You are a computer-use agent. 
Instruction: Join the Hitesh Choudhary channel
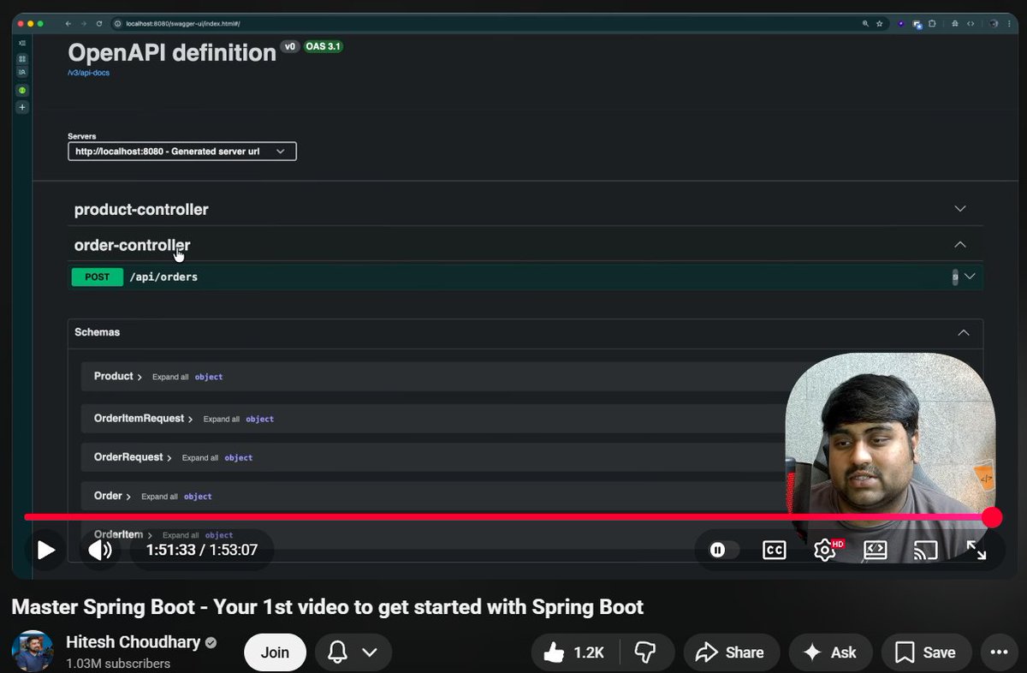pos(275,652)
